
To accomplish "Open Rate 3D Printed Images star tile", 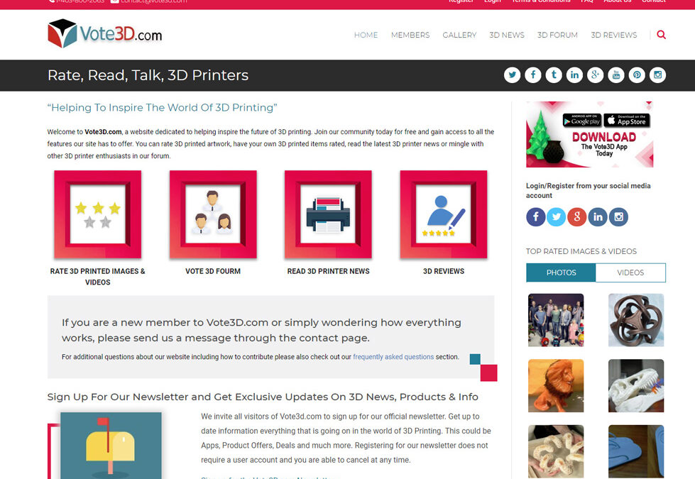I will [x=97, y=214].
